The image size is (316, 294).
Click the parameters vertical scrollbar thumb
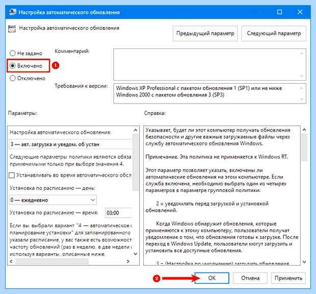point(136,162)
